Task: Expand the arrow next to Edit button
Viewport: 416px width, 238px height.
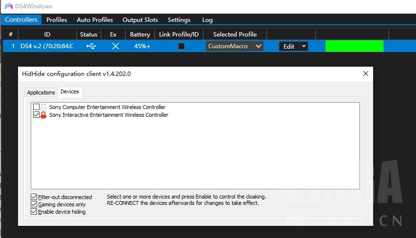Action: point(304,46)
